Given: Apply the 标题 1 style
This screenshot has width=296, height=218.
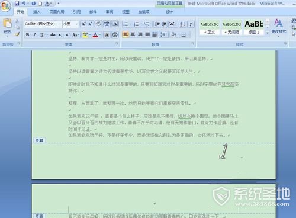Looking at the screenshot, I should tap(254, 28).
